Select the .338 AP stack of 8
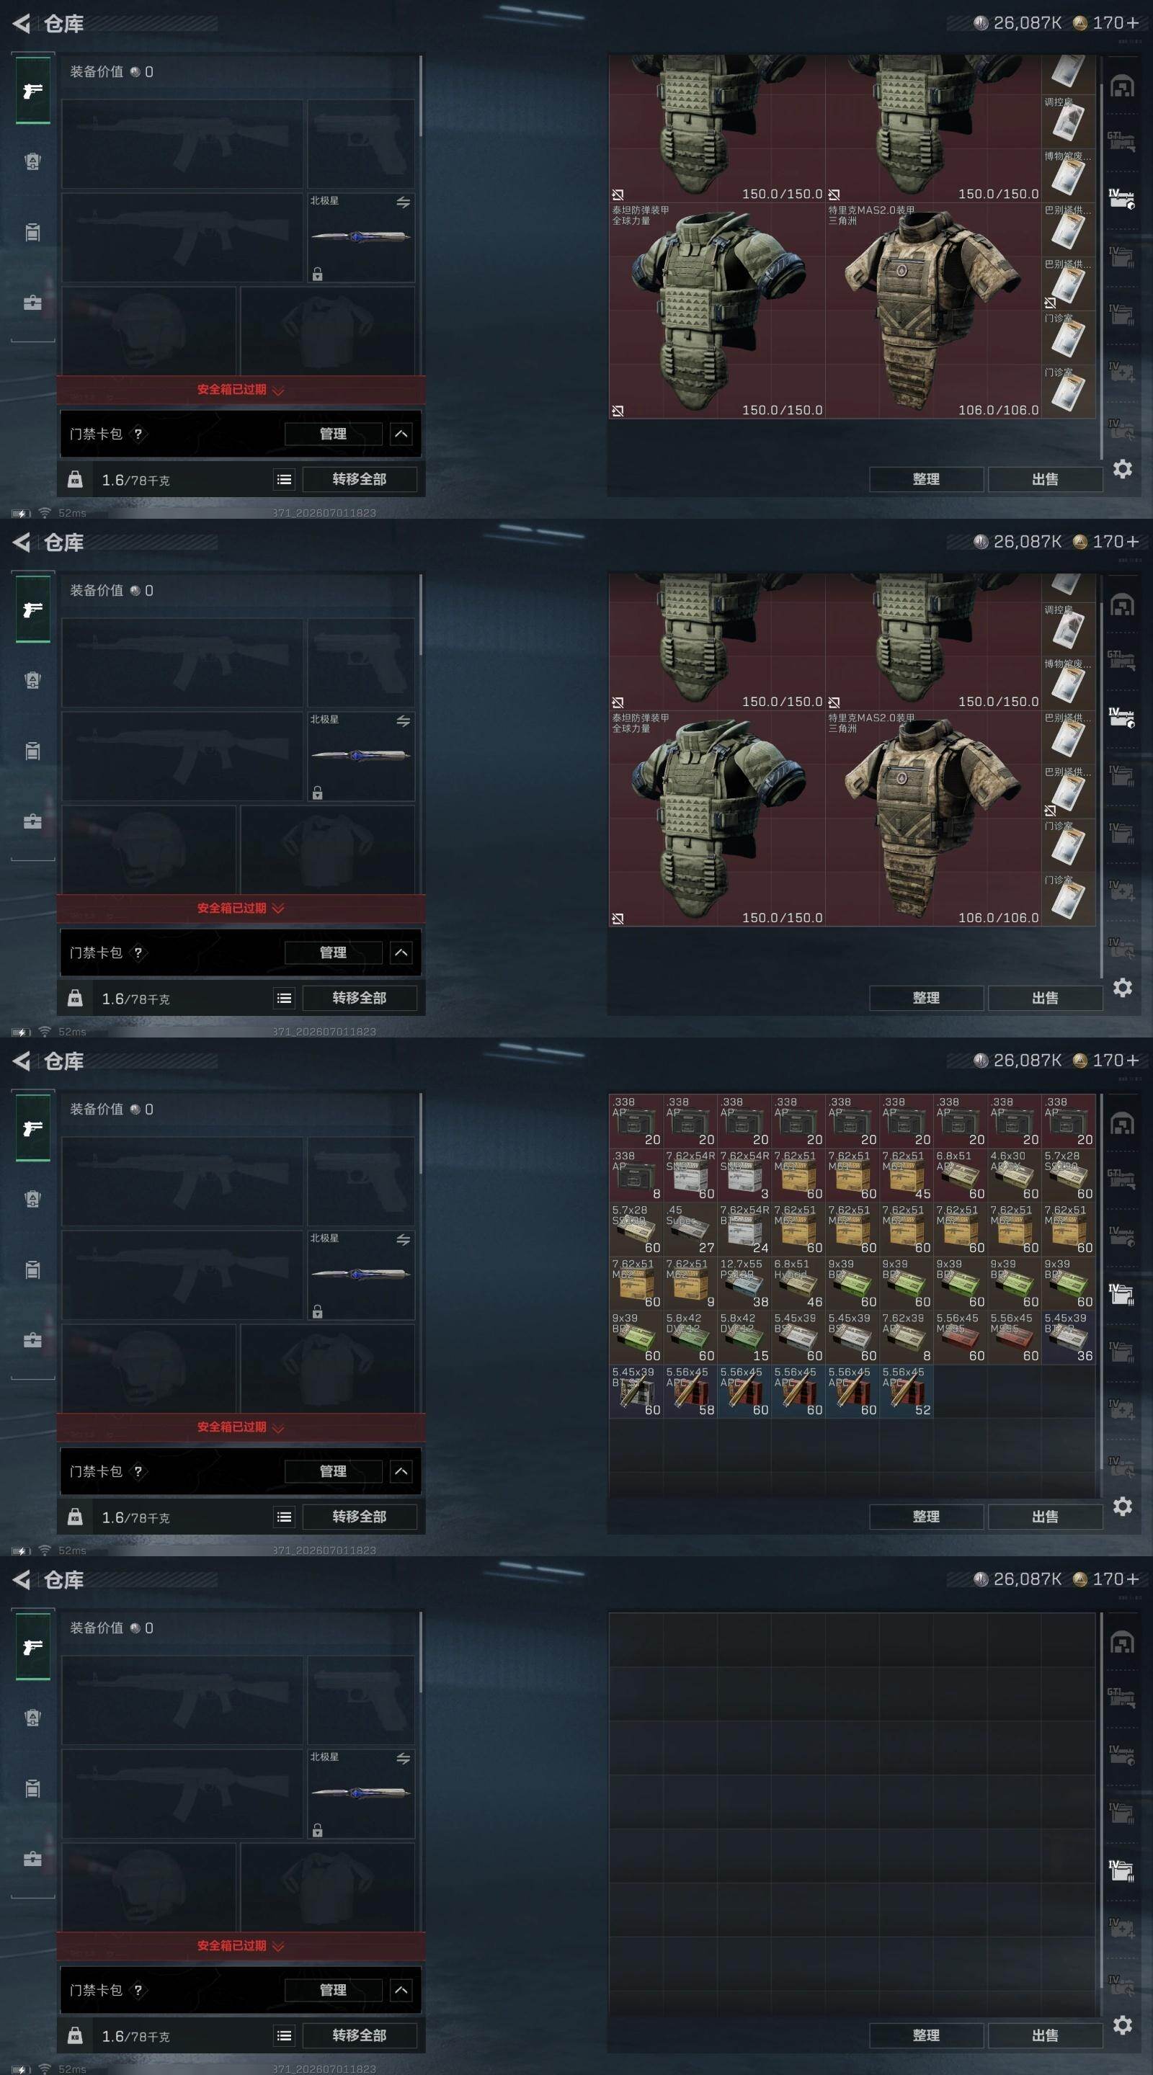1153x2075 pixels. (636, 1175)
